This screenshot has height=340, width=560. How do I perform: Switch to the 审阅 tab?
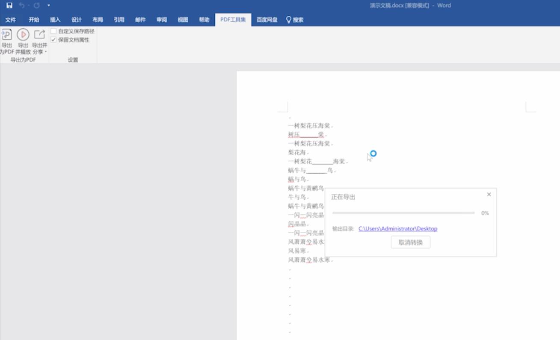pyautogui.click(x=162, y=20)
